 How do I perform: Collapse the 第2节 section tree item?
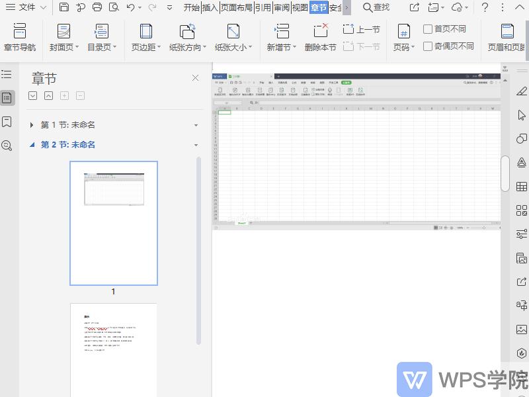click(x=30, y=144)
